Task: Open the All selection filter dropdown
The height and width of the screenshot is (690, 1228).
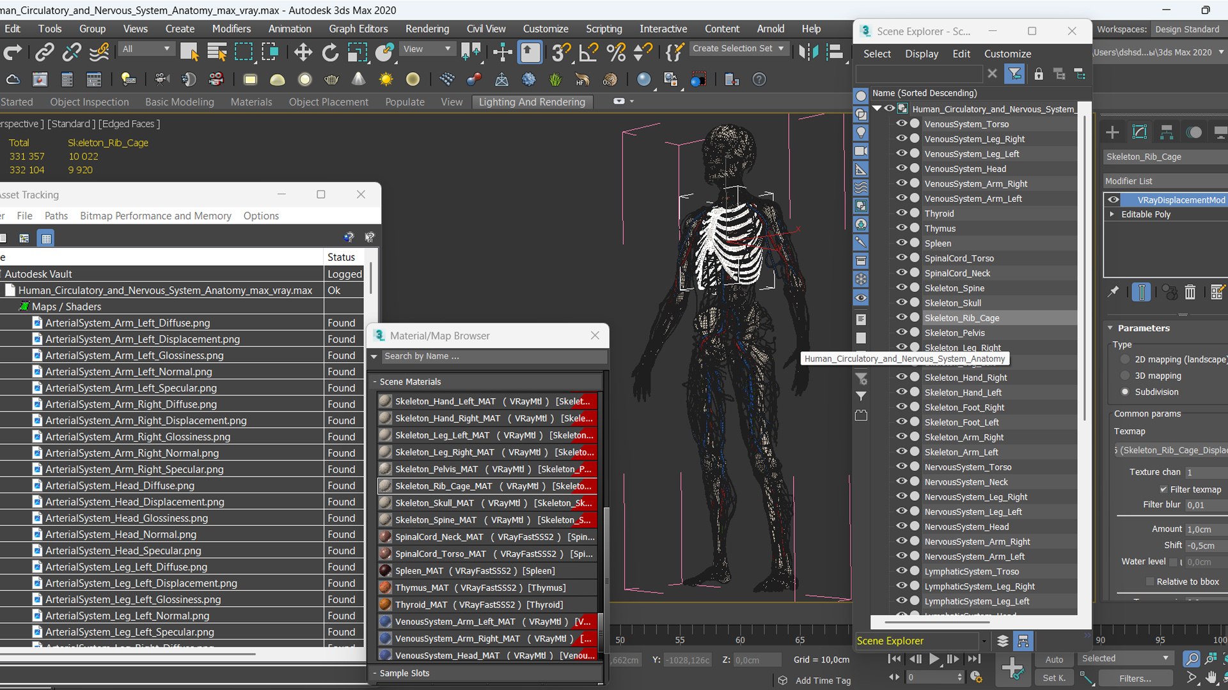Action: coord(146,49)
